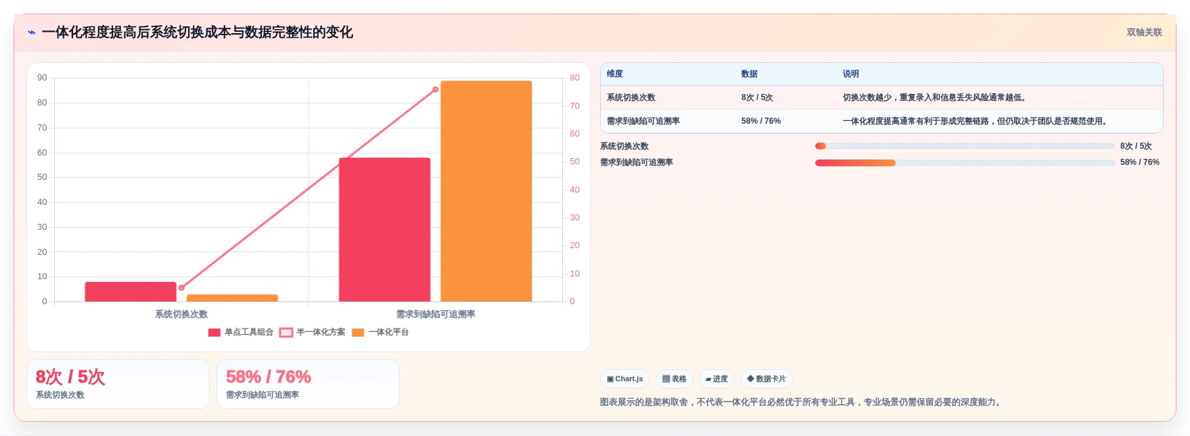Screen dimensions: 1190x436
Task: Click the 说明 column header
Action: coord(851,74)
